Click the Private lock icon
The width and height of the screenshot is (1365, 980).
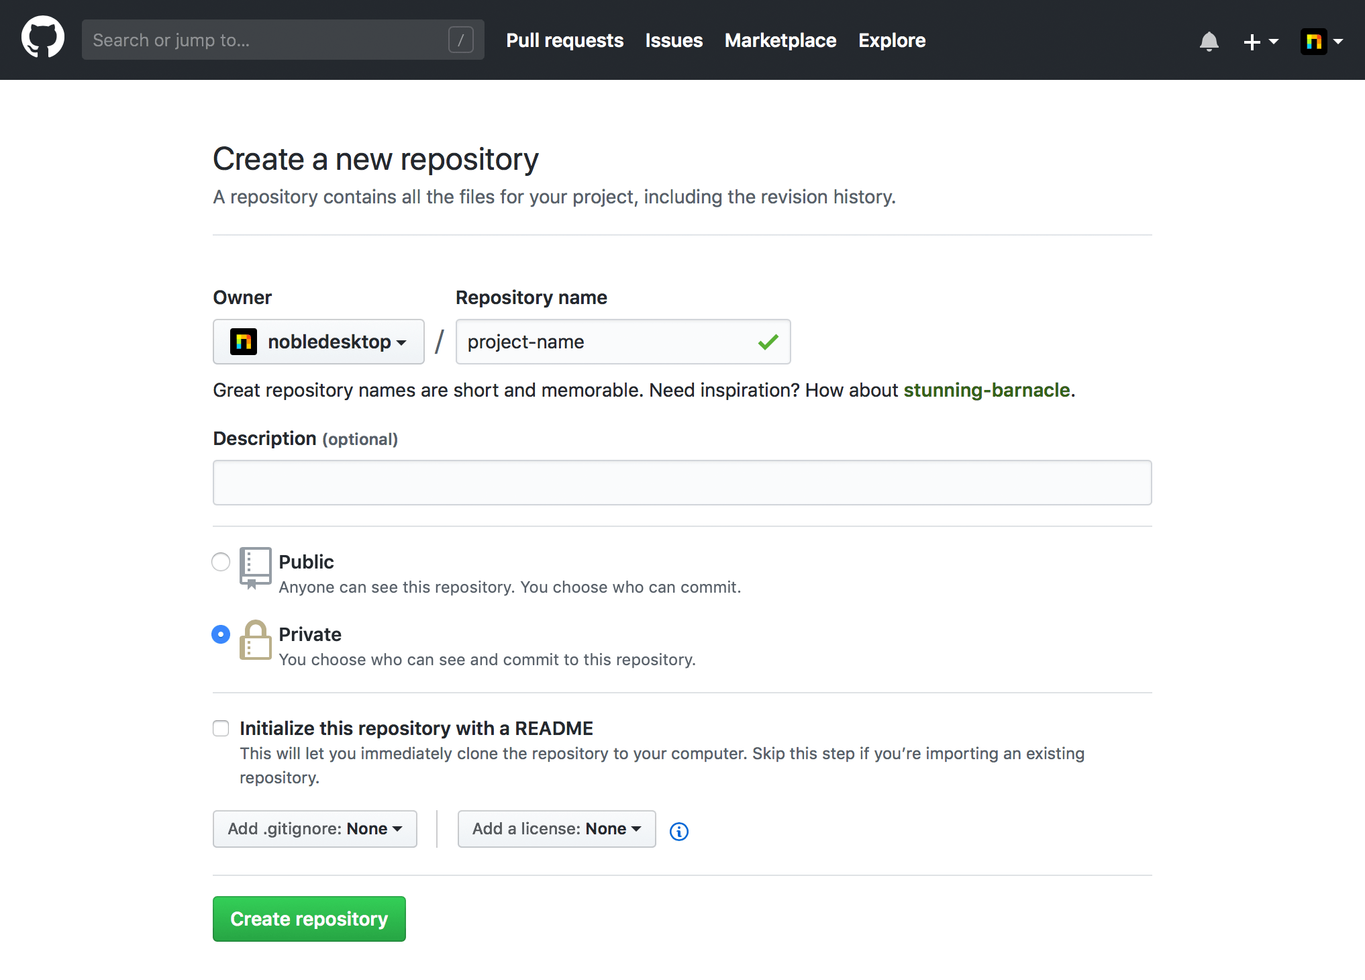(x=255, y=640)
